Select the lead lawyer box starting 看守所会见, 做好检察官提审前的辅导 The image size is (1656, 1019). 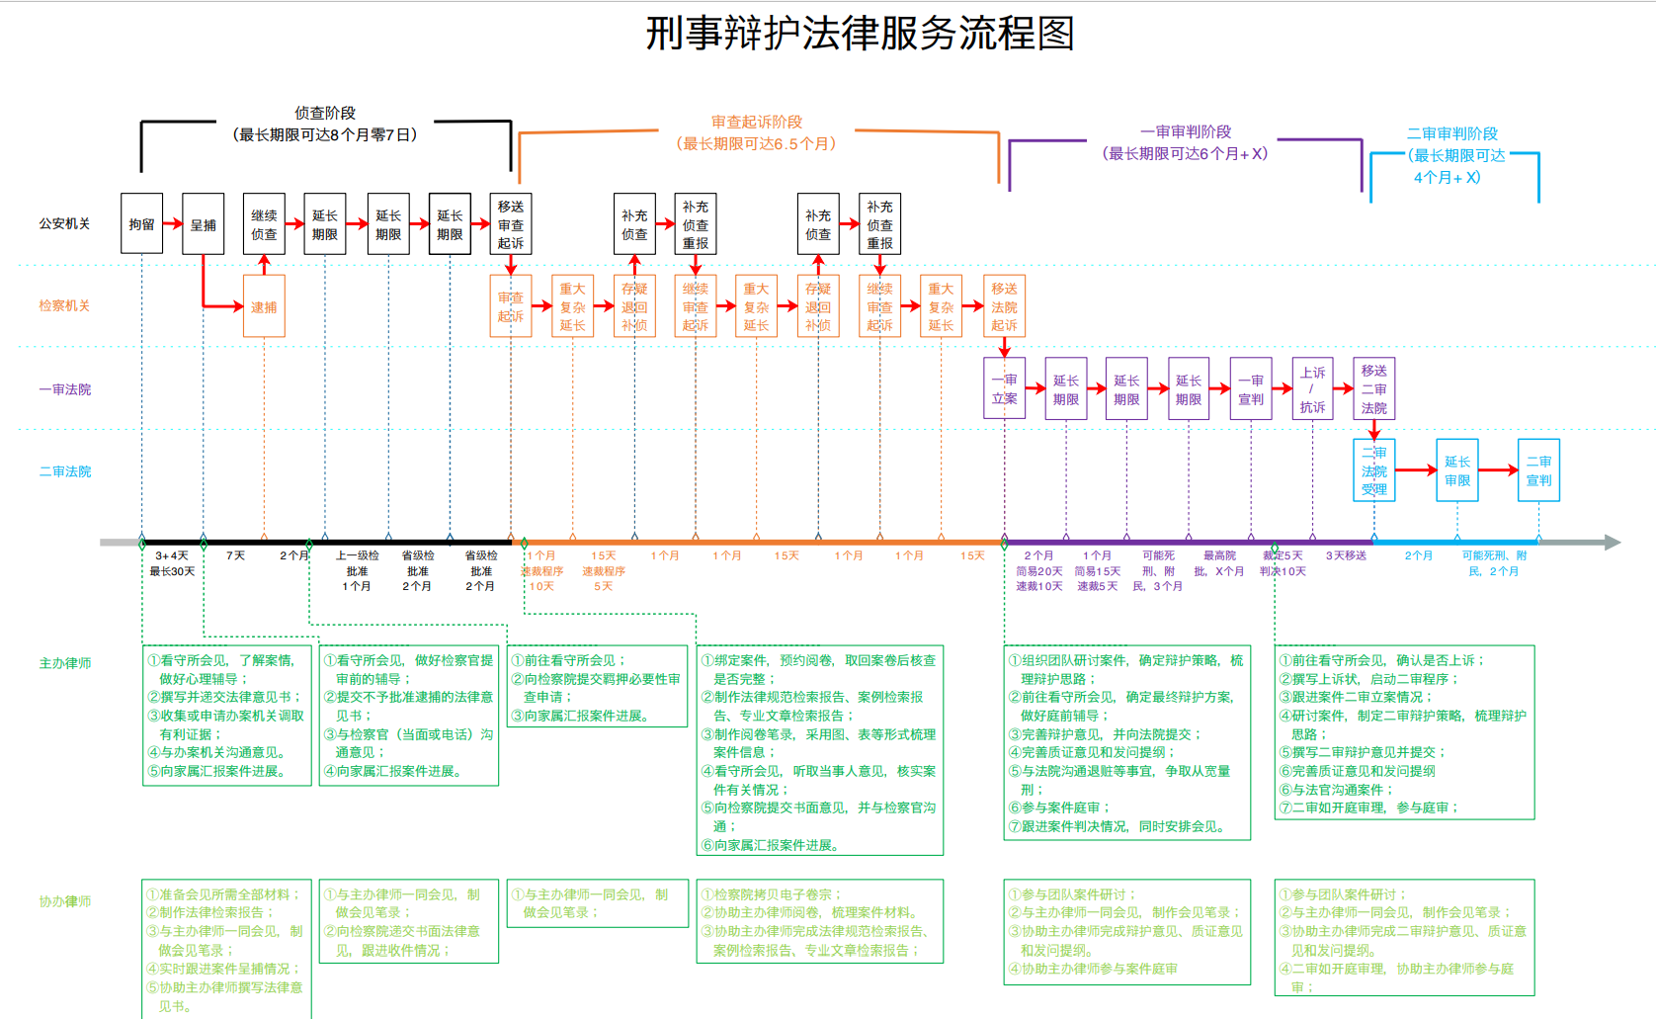click(409, 716)
